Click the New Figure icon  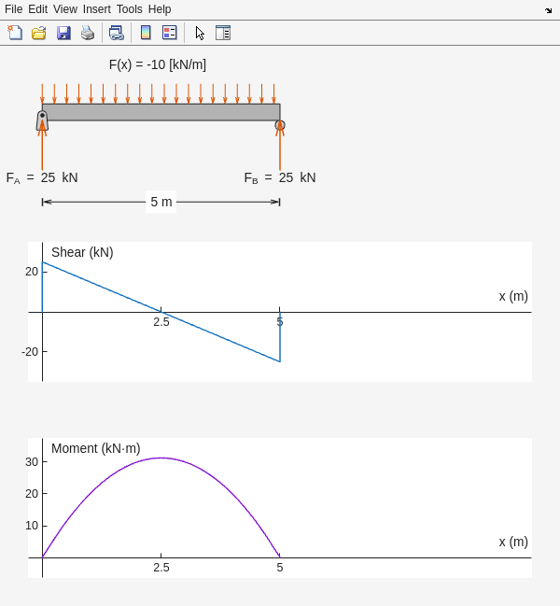(15, 33)
